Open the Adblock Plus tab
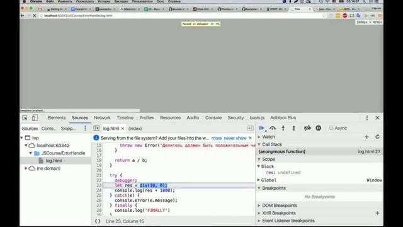The image size is (403, 227). pyautogui.click(x=283, y=118)
